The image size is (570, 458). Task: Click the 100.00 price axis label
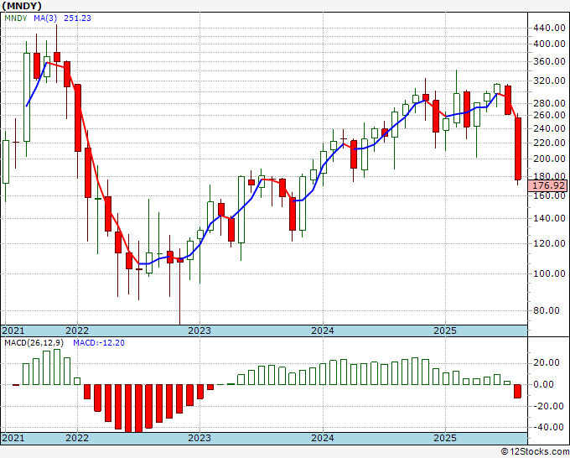pos(549,273)
